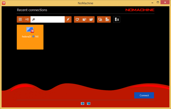Open player settings via monitor-gear icon

tap(100, 20)
